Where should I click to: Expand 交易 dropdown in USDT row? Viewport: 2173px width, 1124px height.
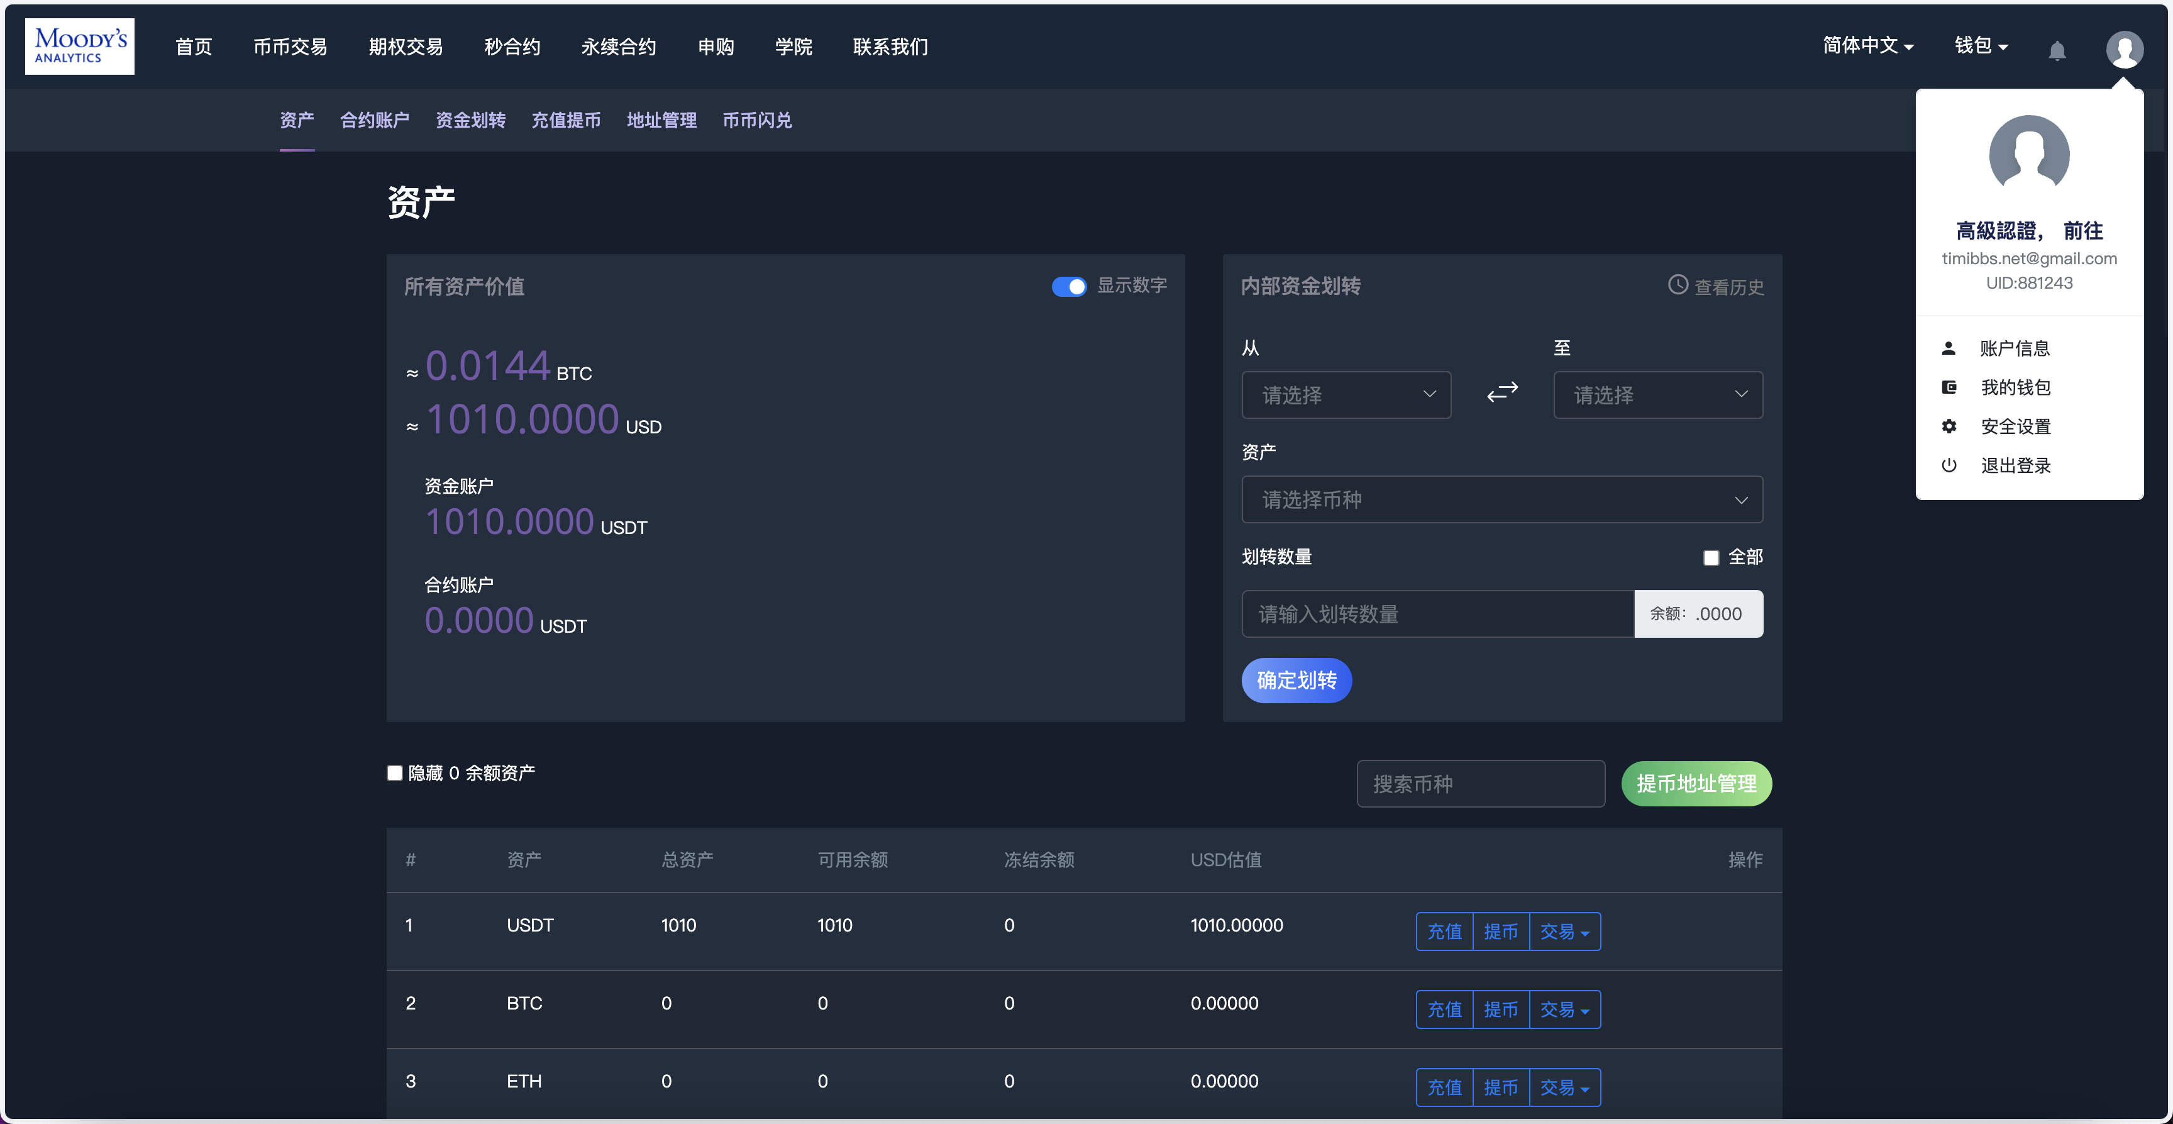(1565, 932)
